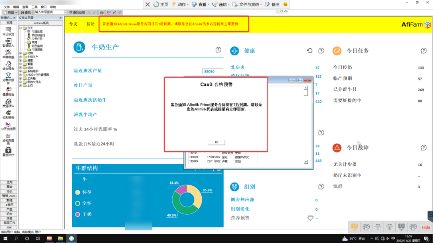This screenshot has height=243, width=433.
Task: Open the 输入牛号查找 combo box arrow
Action: pos(65,12)
